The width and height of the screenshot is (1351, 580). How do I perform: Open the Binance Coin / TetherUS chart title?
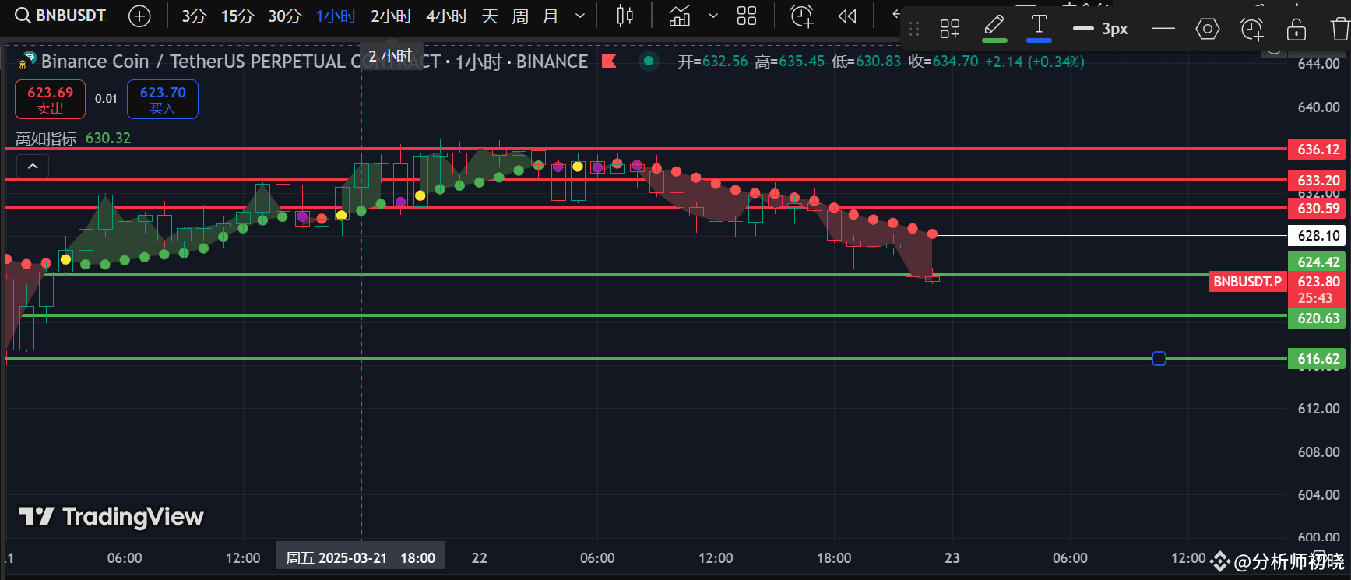[x=315, y=62]
